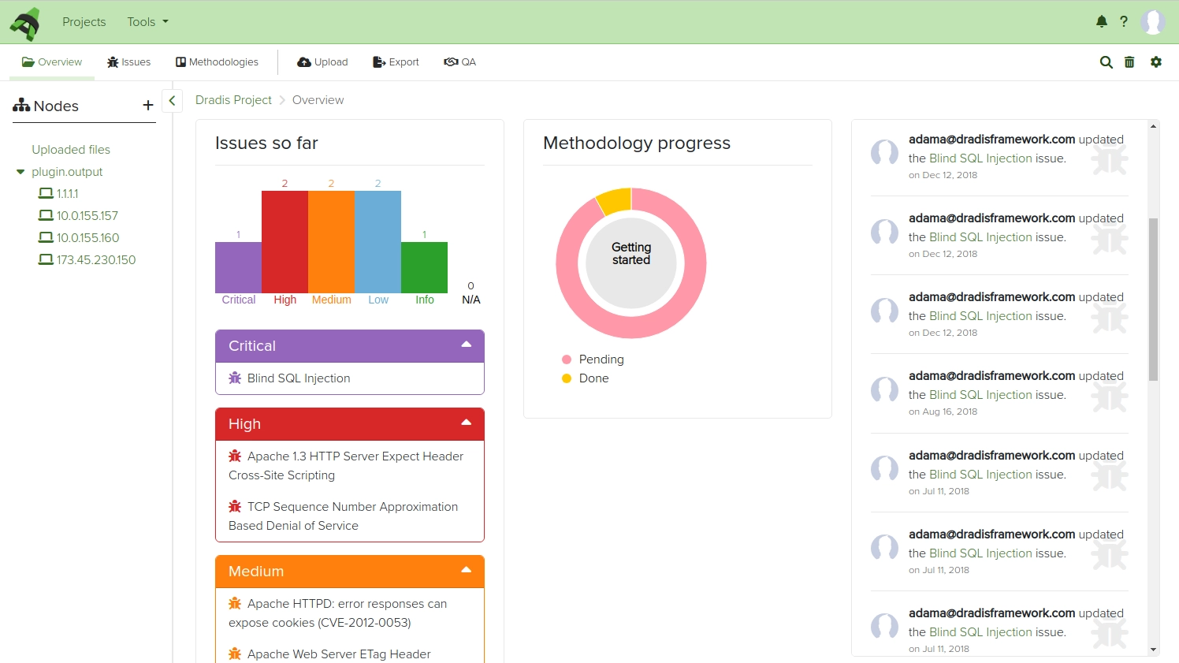Click the N/A chart axis label
Viewport: 1179px width, 663px height.
click(470, 300)
